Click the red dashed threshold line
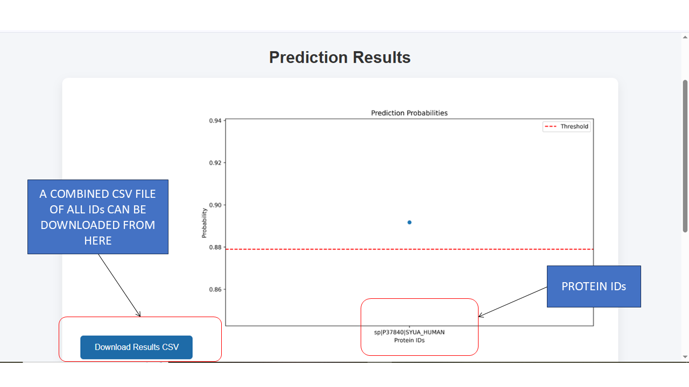689x387 pixels. [323, 249]
